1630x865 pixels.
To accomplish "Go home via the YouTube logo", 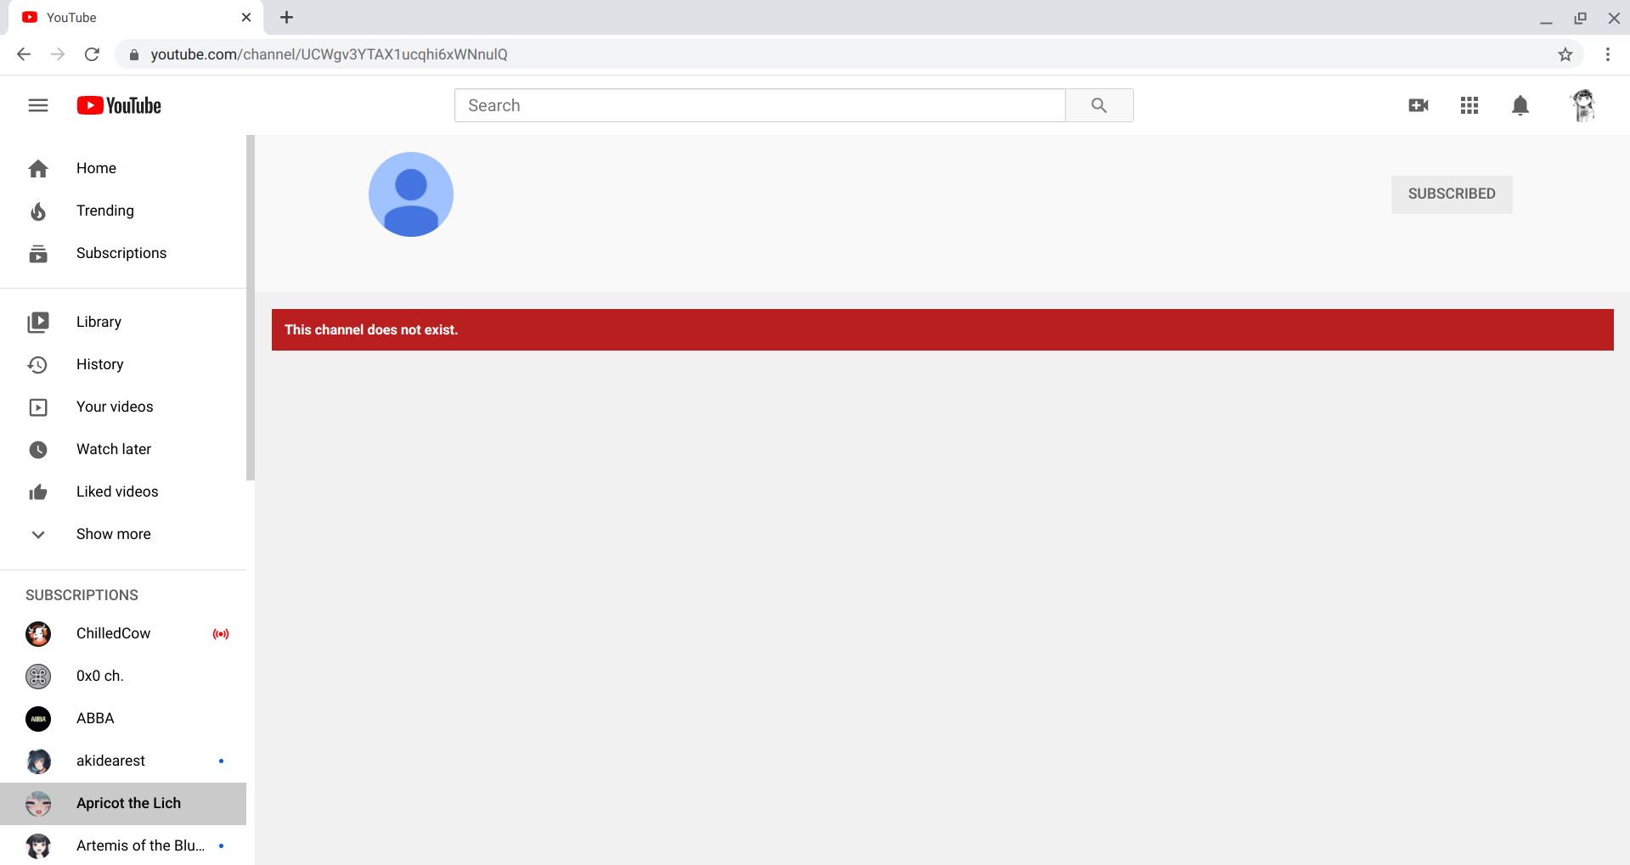I will point(117,104).
